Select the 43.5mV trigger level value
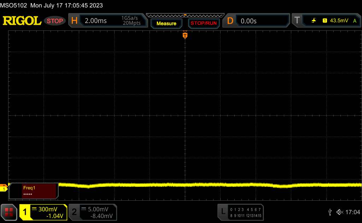Screen dimensions: 362x223 [339, 21]
